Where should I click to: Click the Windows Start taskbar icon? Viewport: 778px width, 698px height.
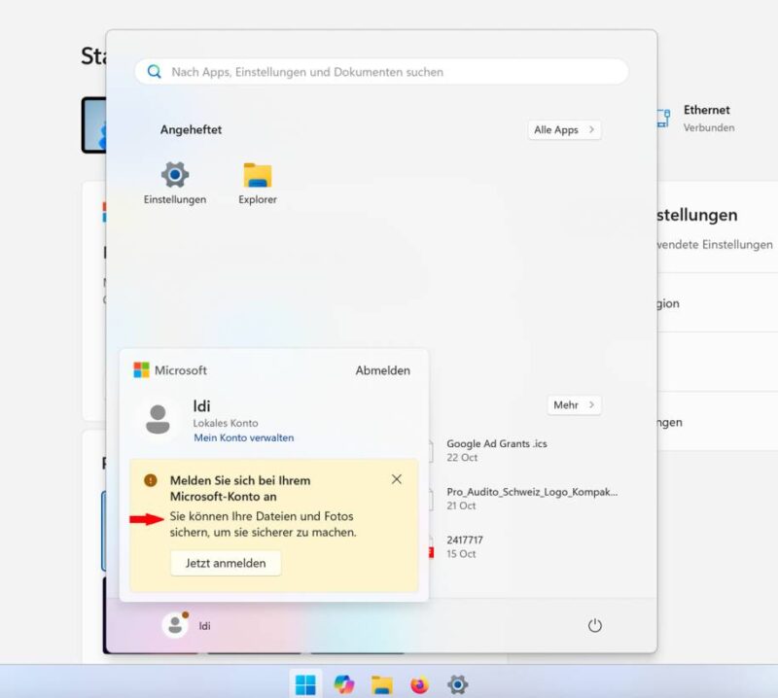tap(306, 684)
